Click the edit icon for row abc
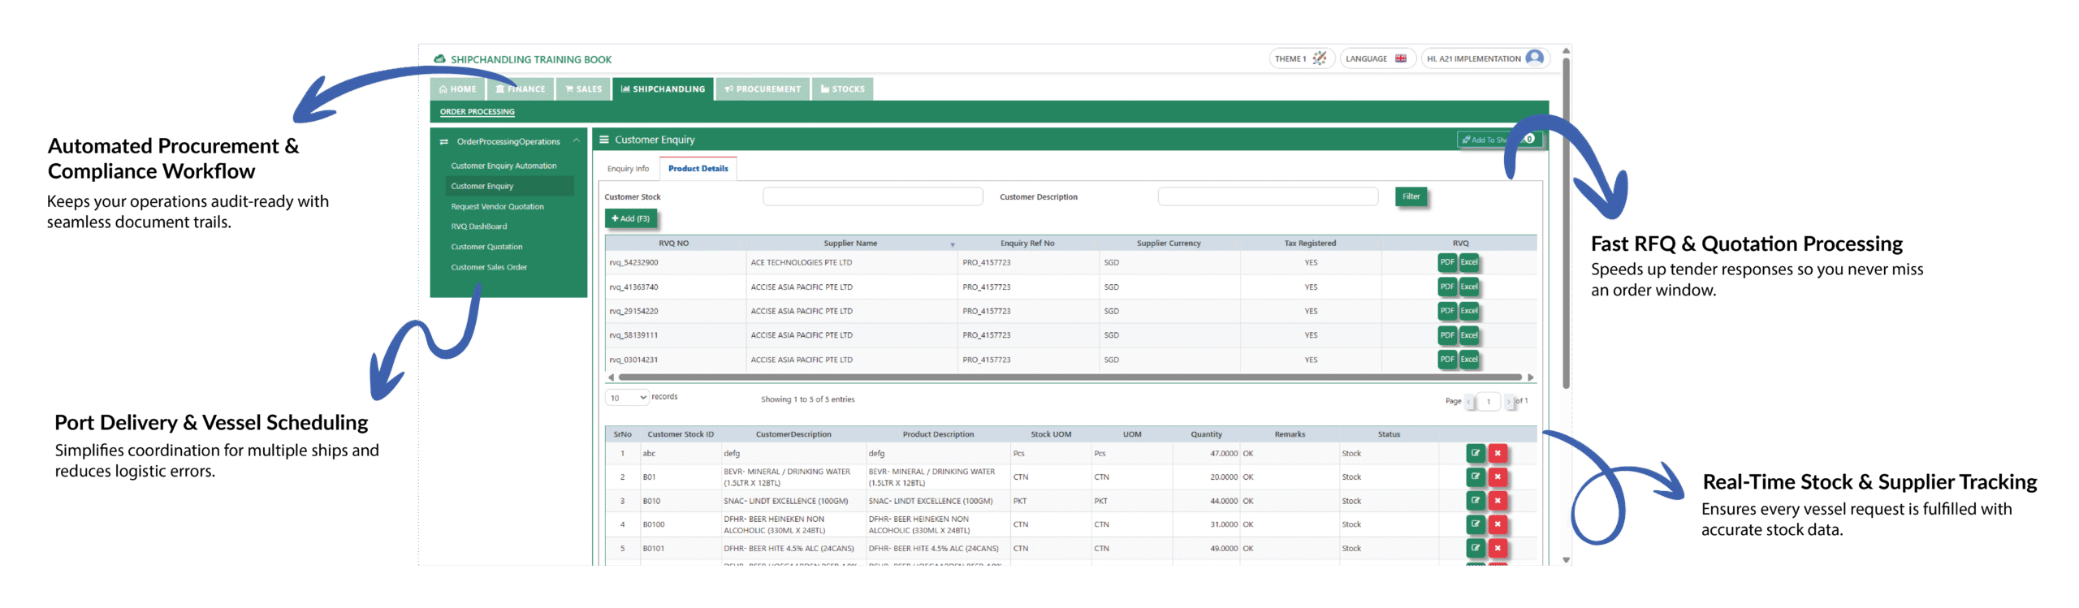 pos(1475,453)
